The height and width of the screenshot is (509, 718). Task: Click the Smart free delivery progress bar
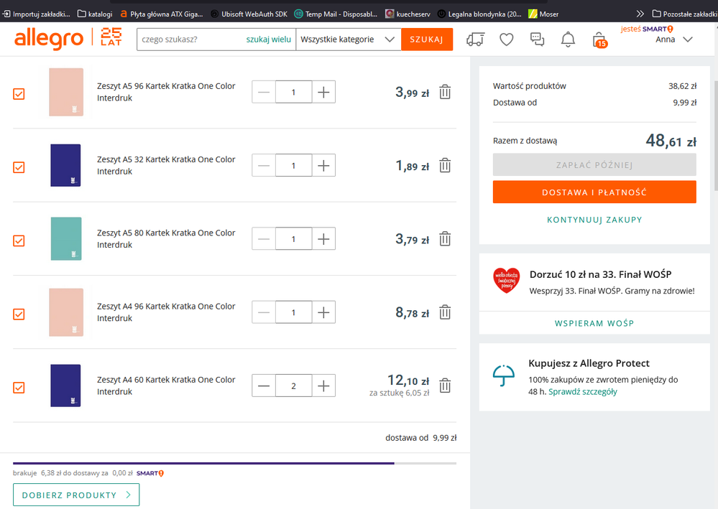[x=234, y=463]
